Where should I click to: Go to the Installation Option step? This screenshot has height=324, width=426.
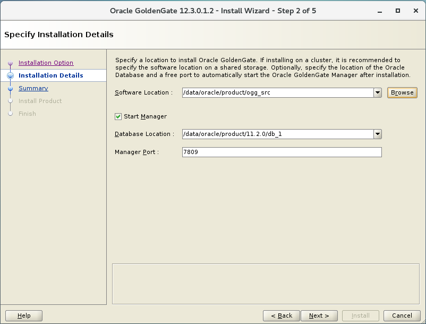(46, 63)
